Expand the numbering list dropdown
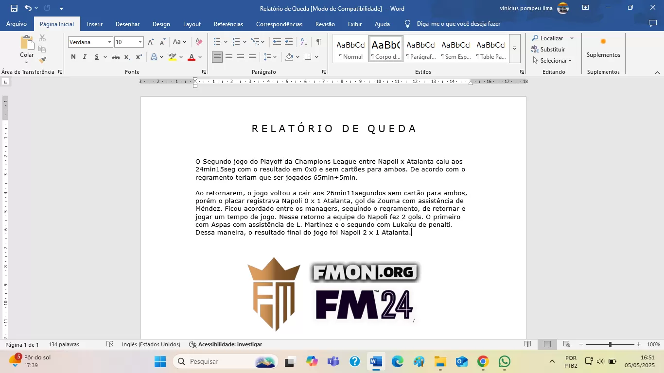664x373 pixels. coord(245,42)
